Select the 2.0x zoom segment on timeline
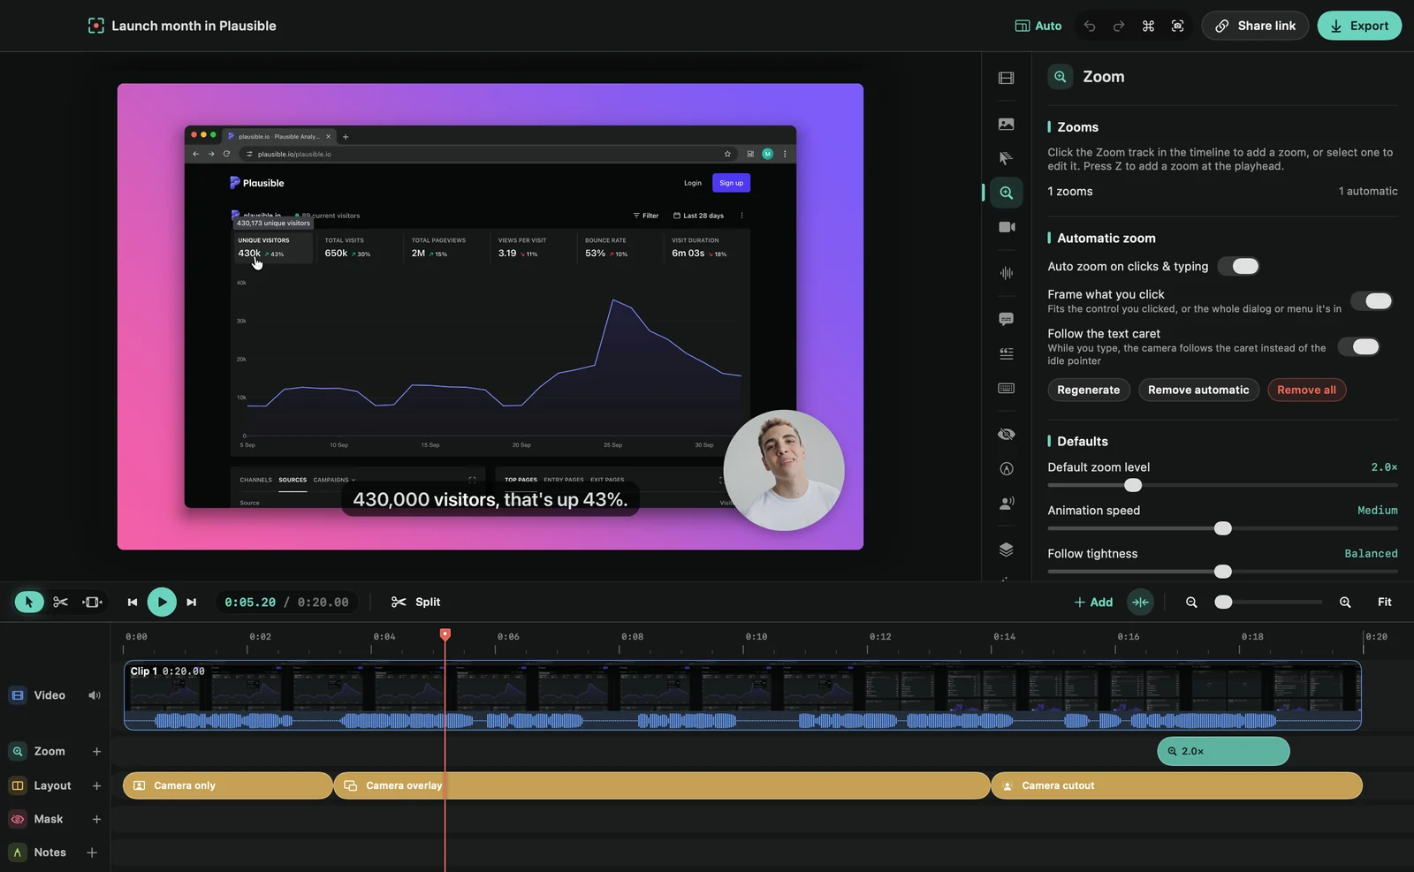The height and width of the screenshot is (872, 1414). pyautogui.click(x=1223, y=751)
